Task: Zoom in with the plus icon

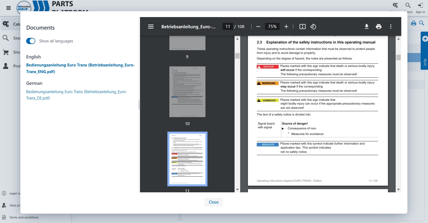Action: pyautogui.click(x=286, y=26)
